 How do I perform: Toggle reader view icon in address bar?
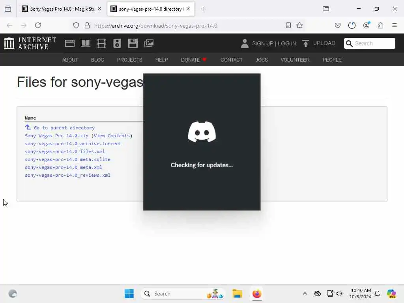288,25
